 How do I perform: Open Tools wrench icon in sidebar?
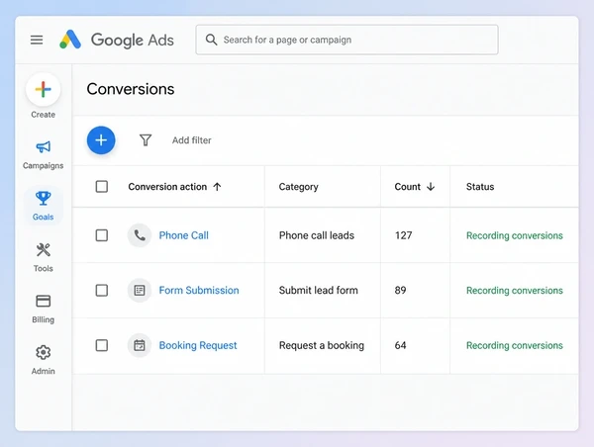tap(44, 250)
